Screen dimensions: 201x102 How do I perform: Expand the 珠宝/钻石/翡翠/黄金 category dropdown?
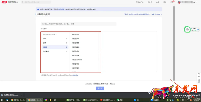50,35
